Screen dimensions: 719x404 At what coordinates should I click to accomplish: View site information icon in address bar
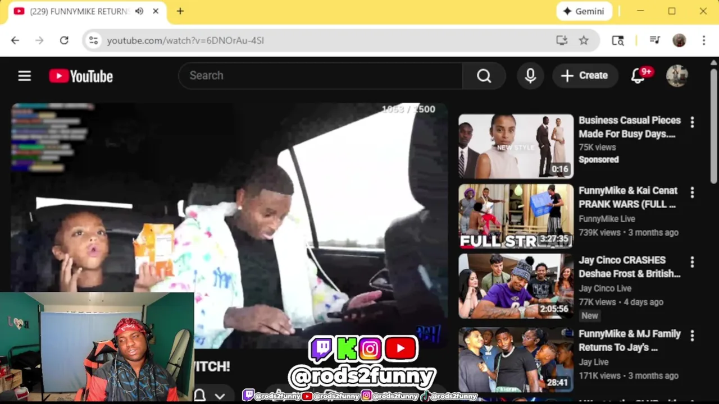94,40
